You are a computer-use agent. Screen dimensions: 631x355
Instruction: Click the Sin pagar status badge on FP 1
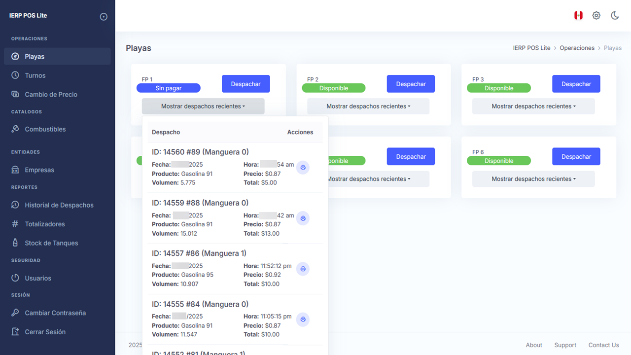point(169,88)
